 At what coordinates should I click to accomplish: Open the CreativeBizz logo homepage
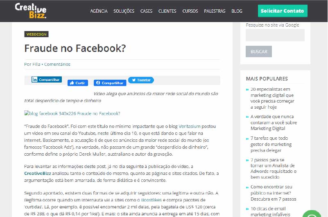tap(31, 11)
